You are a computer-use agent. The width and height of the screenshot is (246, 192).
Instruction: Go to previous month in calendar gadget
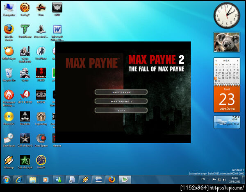(x=216, y=61)
